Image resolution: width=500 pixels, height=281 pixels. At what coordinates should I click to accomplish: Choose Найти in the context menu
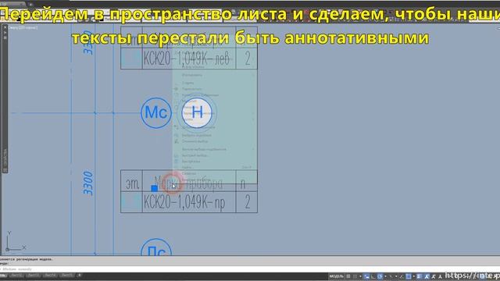187,167
